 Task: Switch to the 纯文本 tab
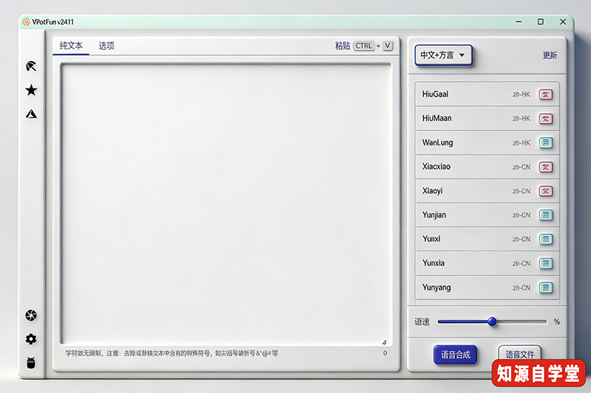[x=71, y=46]
